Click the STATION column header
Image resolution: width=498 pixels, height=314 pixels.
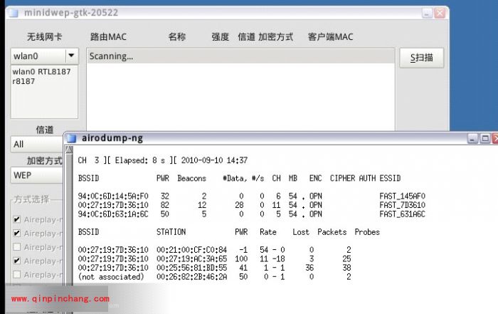pos(171,232)
